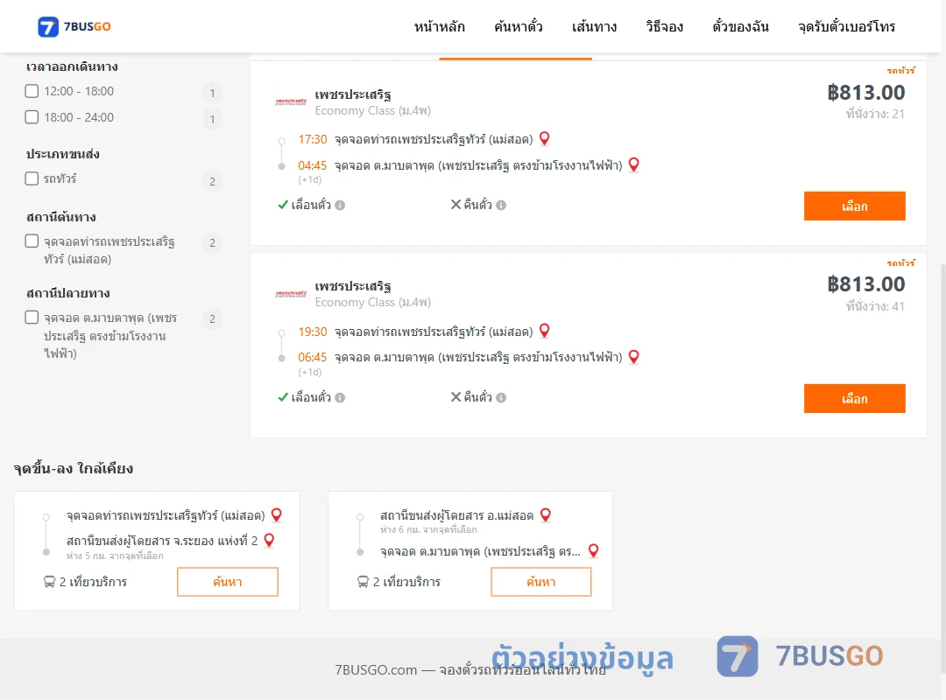Click ค้นหา in the จ.ระยอง nearby card

[x=228, y=582]
